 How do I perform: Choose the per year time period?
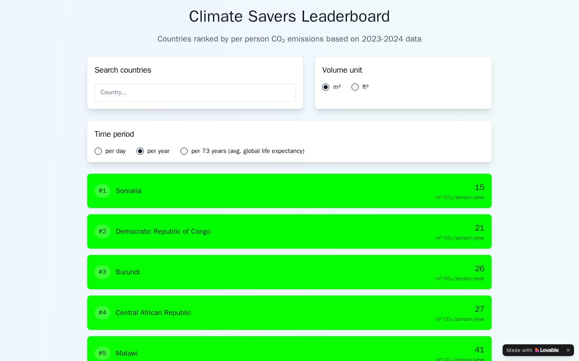(140, 151)
